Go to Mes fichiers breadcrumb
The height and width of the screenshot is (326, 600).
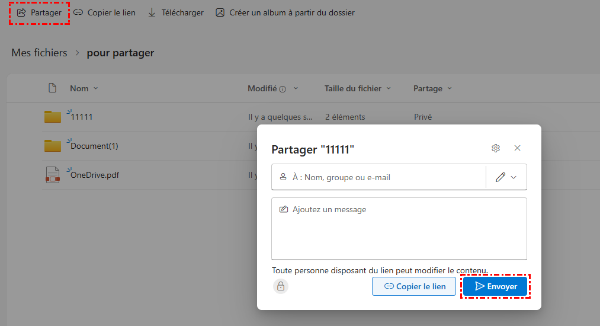[39, 53]
